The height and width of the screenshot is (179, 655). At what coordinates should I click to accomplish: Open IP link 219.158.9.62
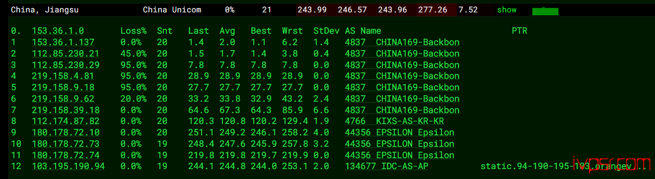click(x=63, y=99)
